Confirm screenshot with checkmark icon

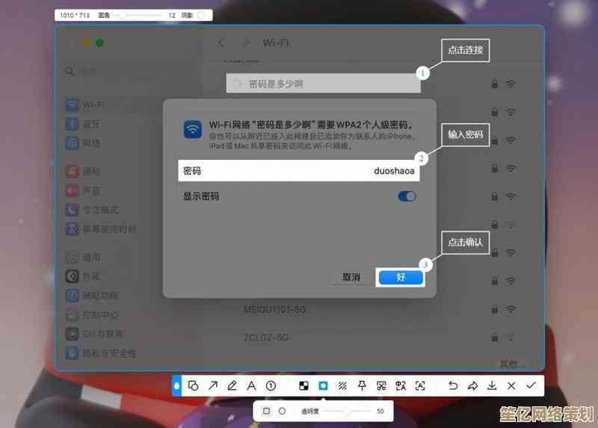pos(531,385)
